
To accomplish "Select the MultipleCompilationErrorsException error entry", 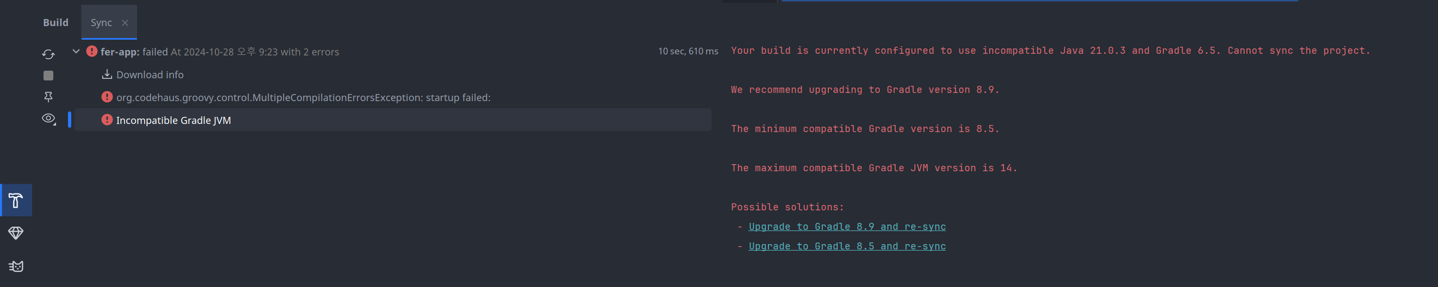I will [x=303, y=97].
